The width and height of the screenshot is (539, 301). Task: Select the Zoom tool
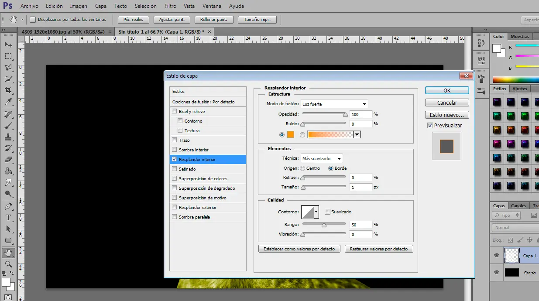(x=8, y=264)
